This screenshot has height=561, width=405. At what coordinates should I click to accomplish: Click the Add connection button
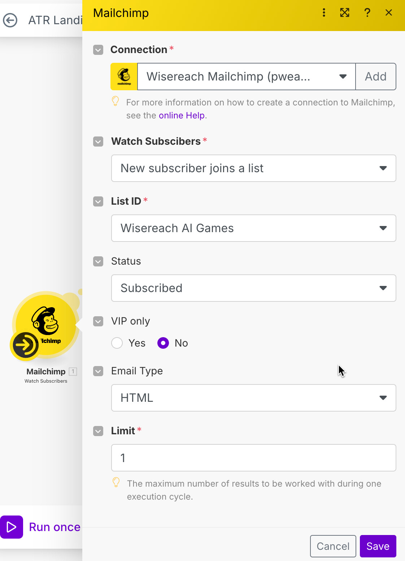(376, 77)
